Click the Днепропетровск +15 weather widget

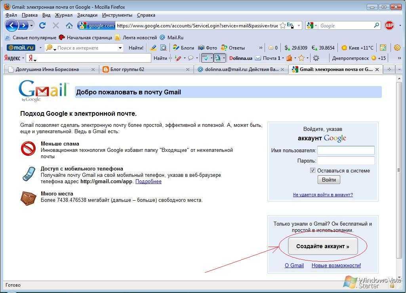(359, 58)
